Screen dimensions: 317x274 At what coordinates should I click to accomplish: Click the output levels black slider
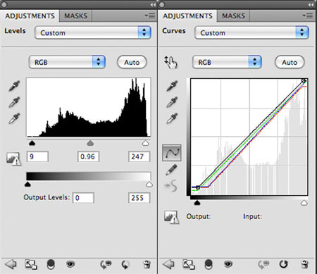[27, 185]
